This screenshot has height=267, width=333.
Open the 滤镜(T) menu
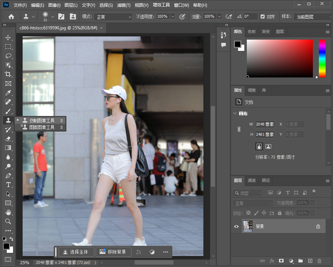124,5
